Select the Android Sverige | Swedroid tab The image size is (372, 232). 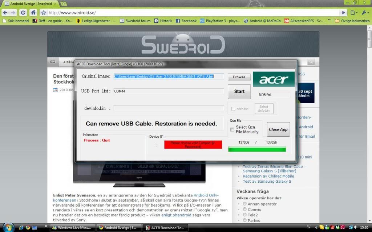click(x=31, y=4)
